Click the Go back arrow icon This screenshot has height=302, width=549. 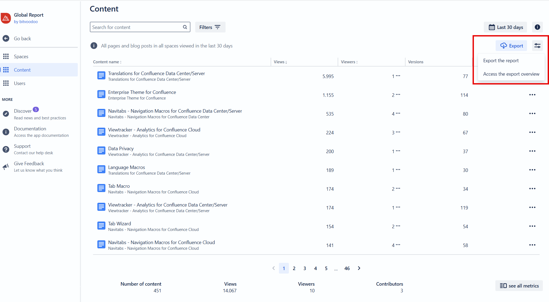(6, 38)
